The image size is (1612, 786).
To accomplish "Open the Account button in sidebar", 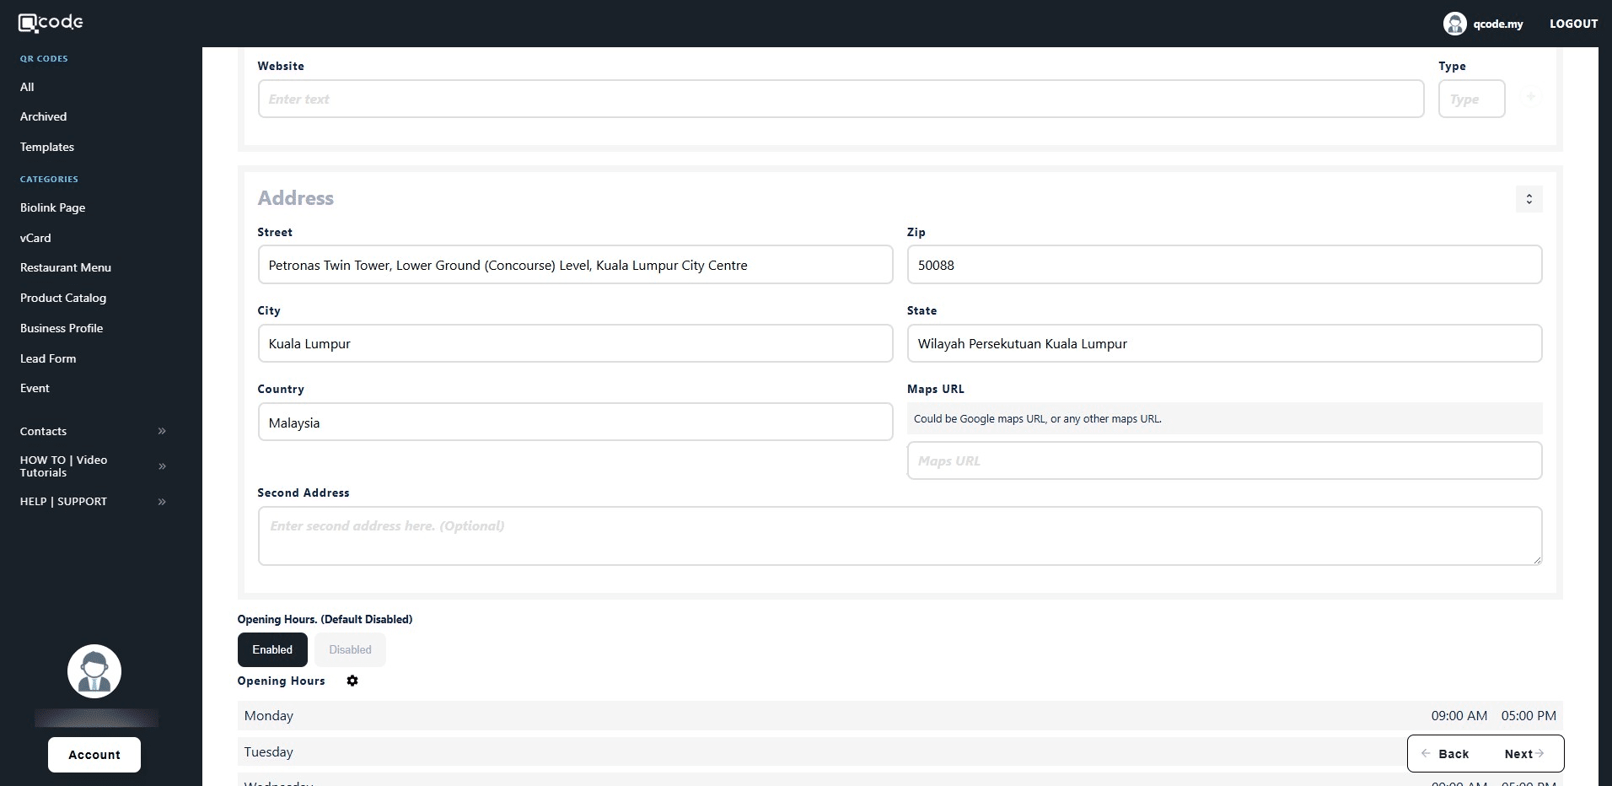I will tap(94, 755).
